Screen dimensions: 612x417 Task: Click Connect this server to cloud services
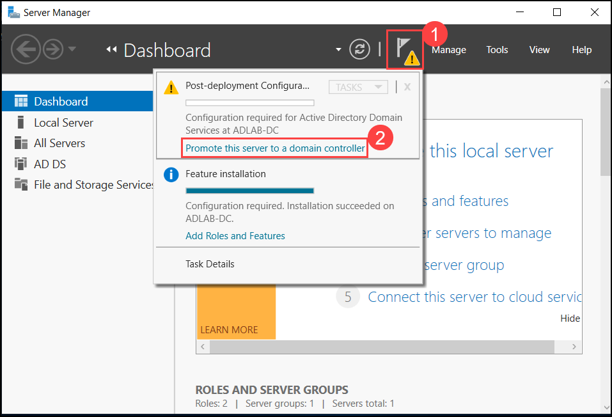[x=475, y=297]
